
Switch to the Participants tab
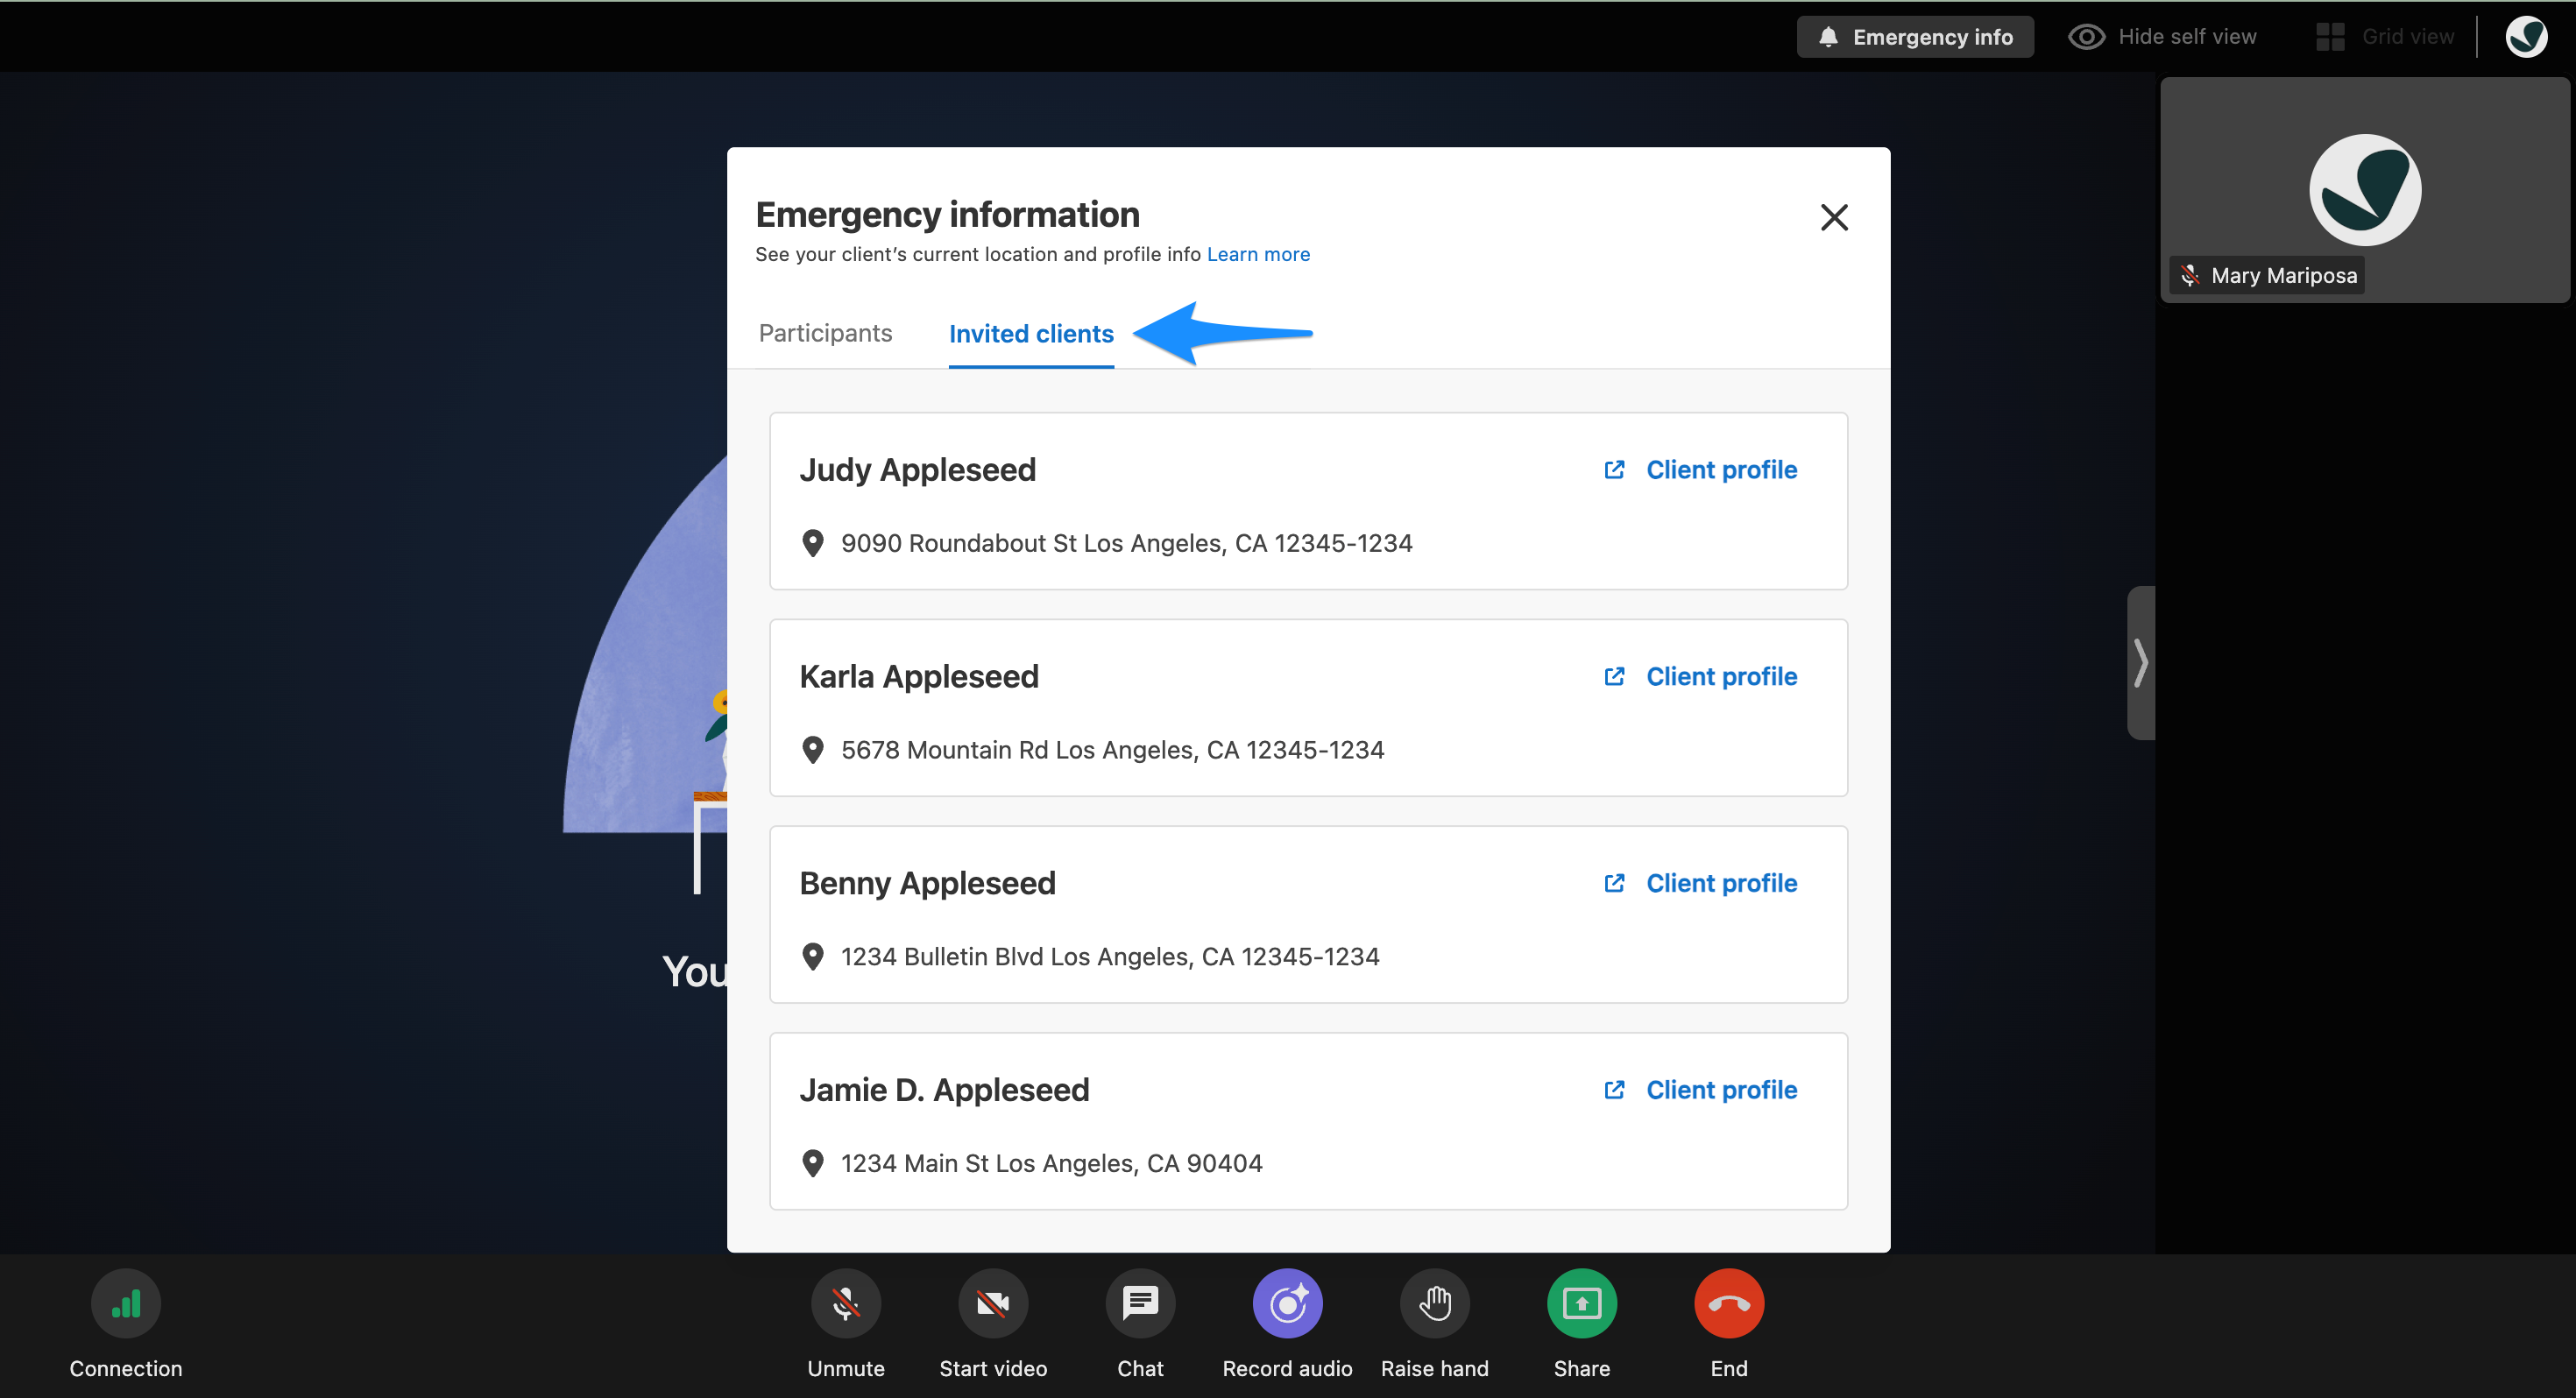(x=825, y=333)
